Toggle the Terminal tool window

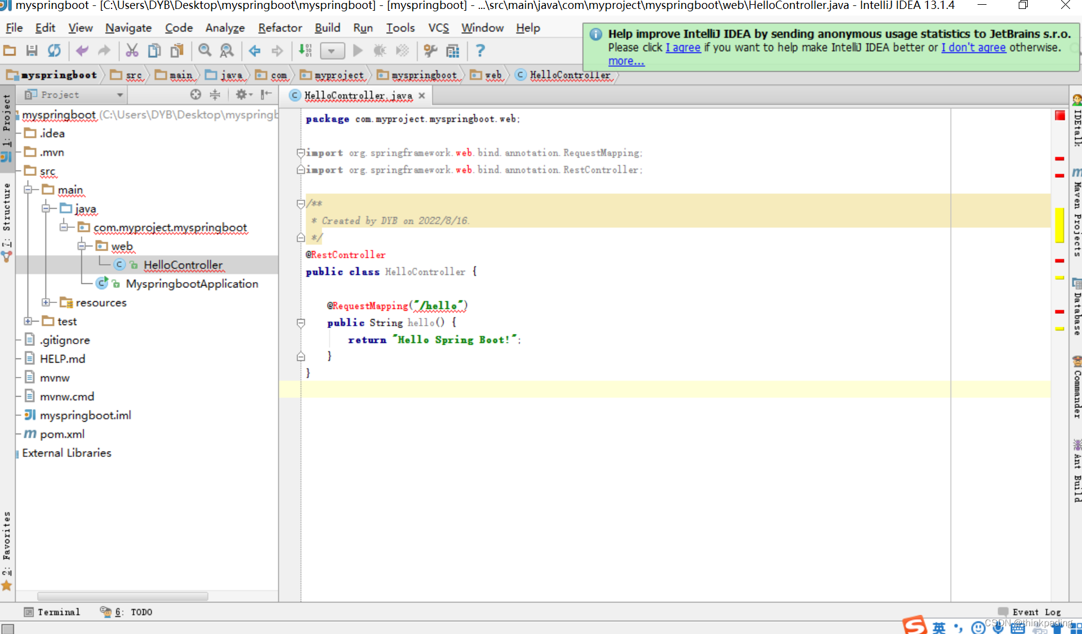click(52, 612)
